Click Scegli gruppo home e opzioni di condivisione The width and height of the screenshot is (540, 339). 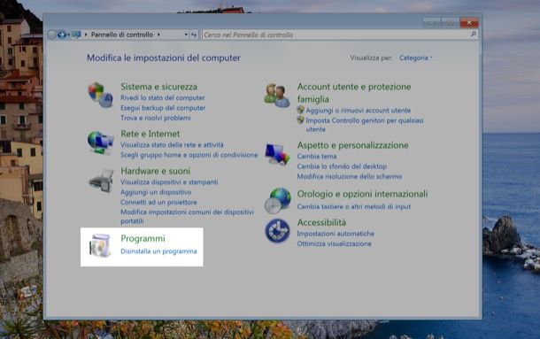pos(189,155)
